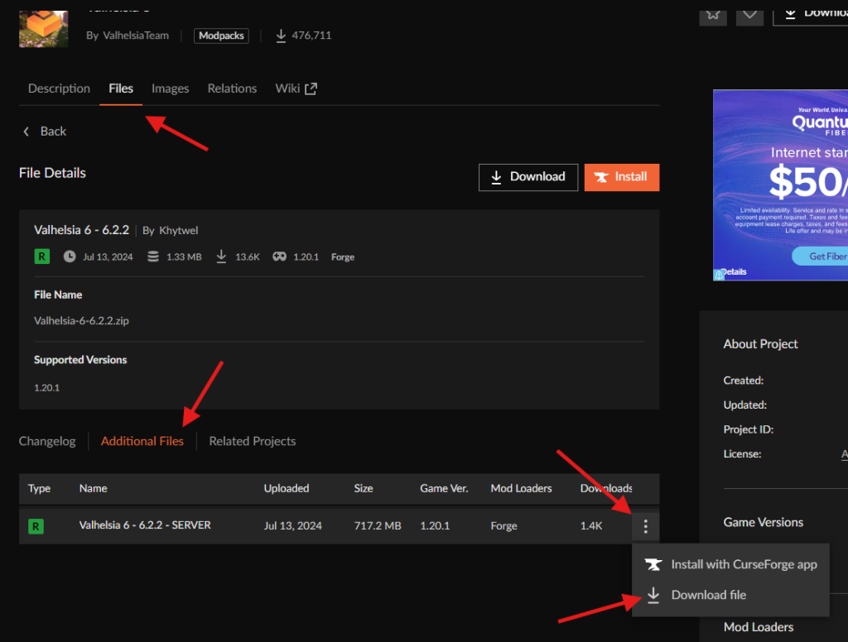Viewport: 848px width, 642px height.
Task: Click the Wiki external-link arrow icon
Action: (x=311, y=89)
